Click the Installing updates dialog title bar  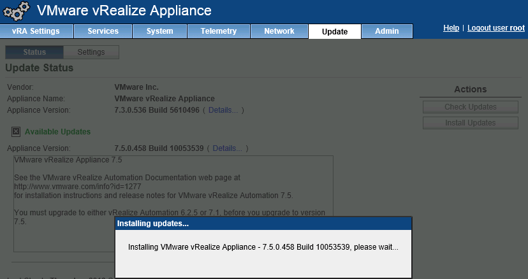click(263, 224)
